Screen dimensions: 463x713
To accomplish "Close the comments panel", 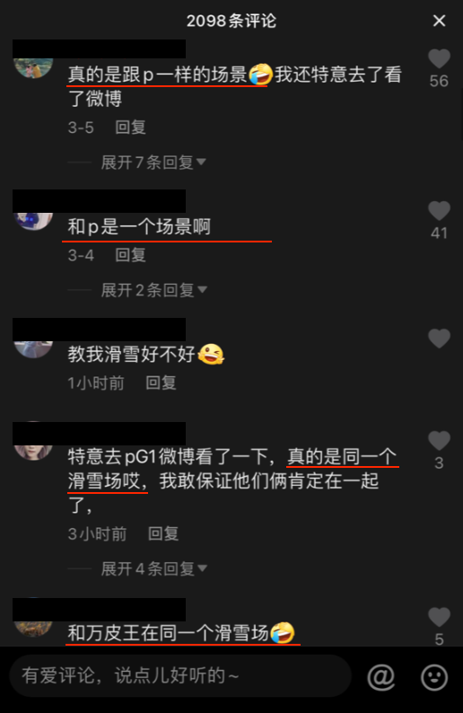I will click(x=439, y=21).
